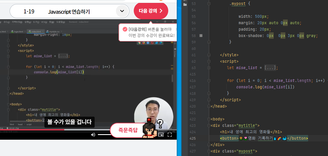Collapse the for loop fold at line 416
Image resolution: width=328 pixels, height=156 pixels.
pos(209,80)
